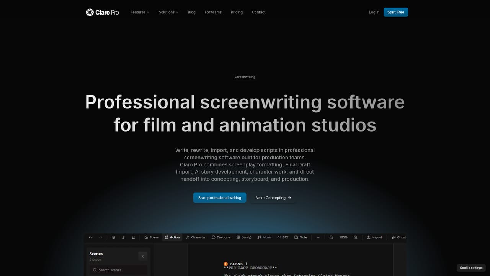Viewport: 490px width, 276px height.
Task: Open the Contact page
Action: (259, 12)
